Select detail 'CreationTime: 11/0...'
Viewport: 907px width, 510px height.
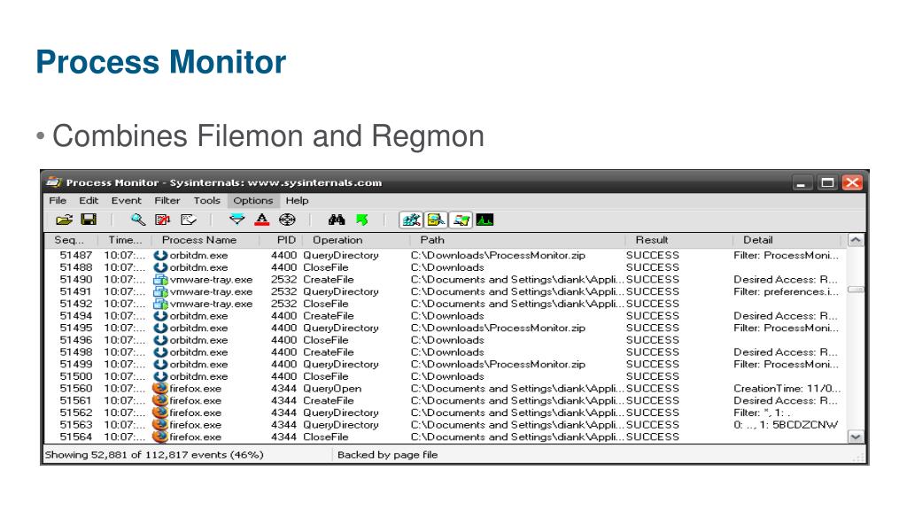click(x=787, y=389)
